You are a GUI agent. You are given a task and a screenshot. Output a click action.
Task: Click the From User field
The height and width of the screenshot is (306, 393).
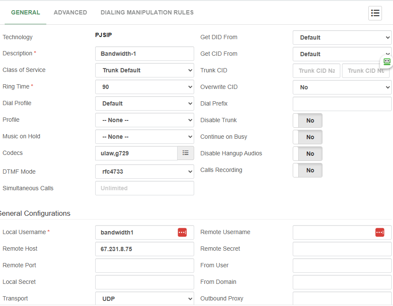tap(342, 266)
